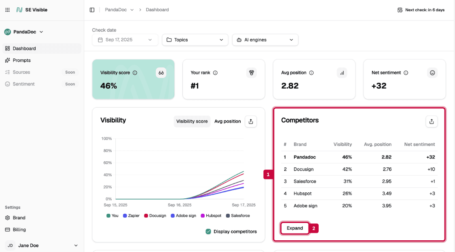The height and width of the screenshot is (252, 455).
Task: Click the Visibility column header
Action: point(343,144)
